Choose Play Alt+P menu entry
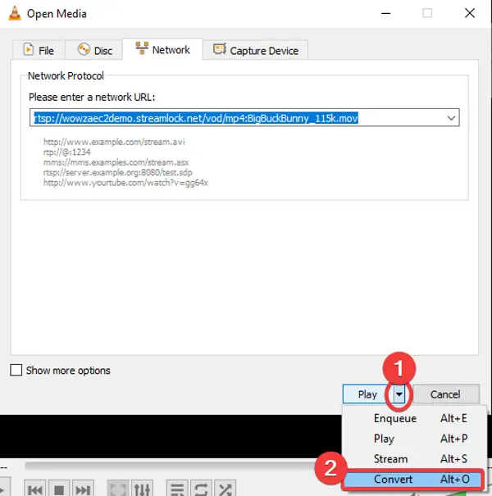Image resolution: width=492 pixels, height=496 pixels. click(x=414, y=439)
